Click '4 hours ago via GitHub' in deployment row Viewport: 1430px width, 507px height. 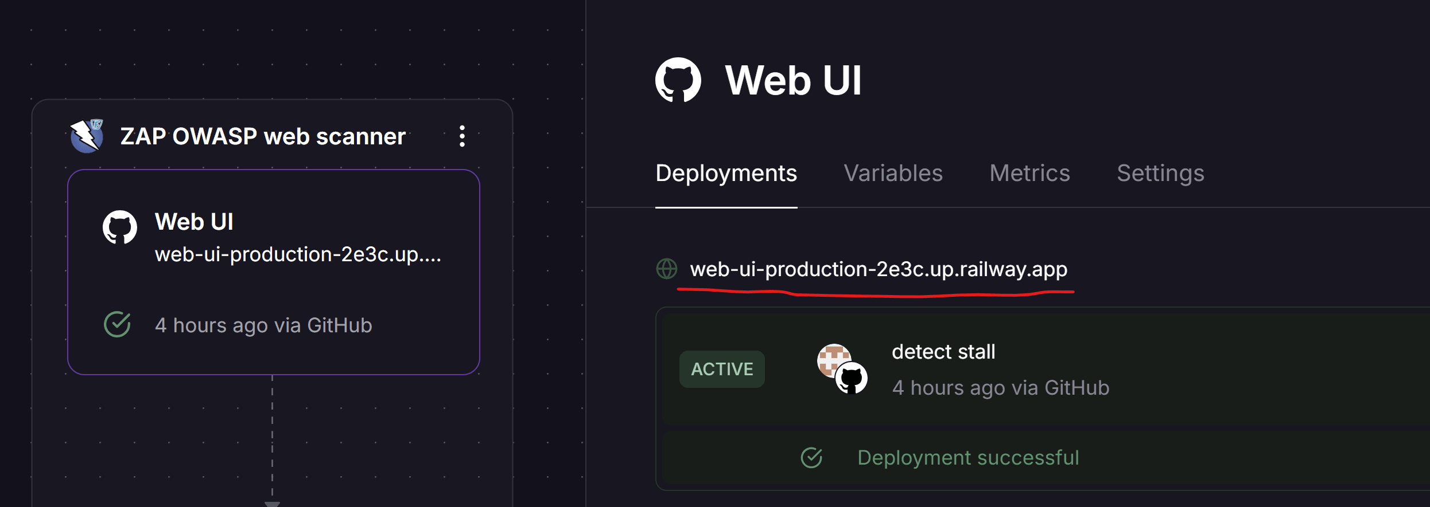[x=1001, y=388]
